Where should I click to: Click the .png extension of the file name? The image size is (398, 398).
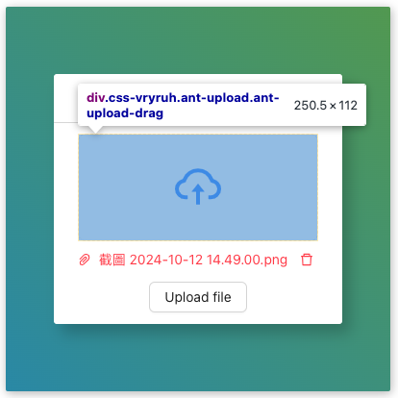click(274, 260)
